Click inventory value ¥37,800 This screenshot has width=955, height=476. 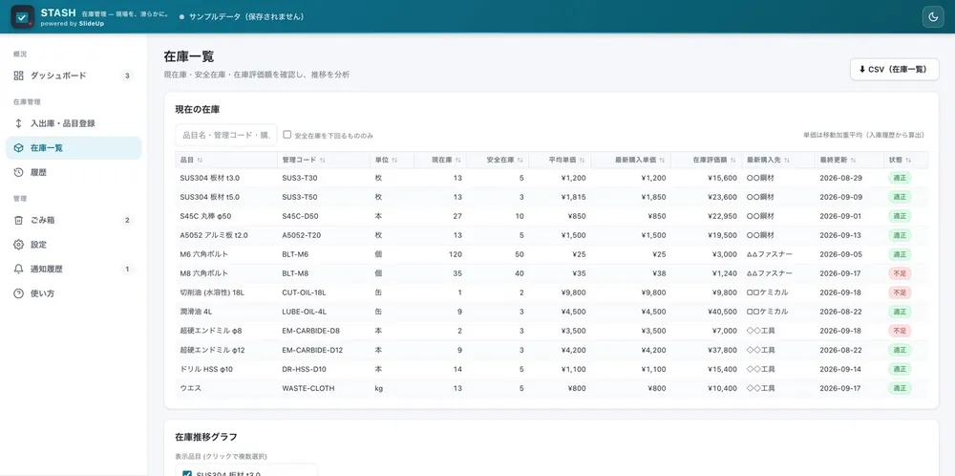[x=722, y=350]
